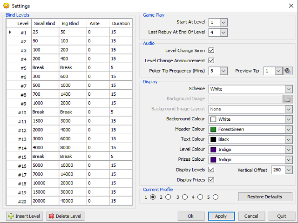Click big blind cell 40000 in level #20
Screen dimensions: 298x223
point(73,201)
